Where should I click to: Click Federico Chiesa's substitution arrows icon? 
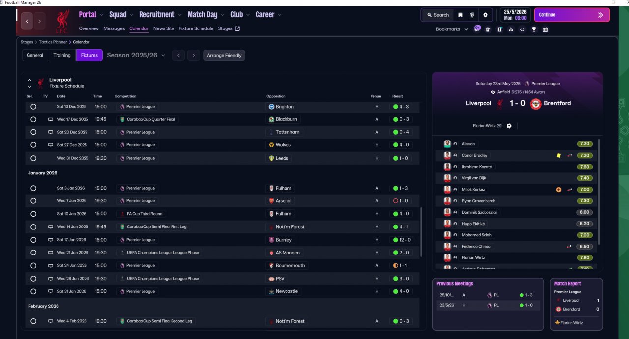(x=570, y=246)
